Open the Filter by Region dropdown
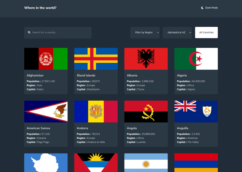Screen dimensions: 242x172 pos(145,33)
